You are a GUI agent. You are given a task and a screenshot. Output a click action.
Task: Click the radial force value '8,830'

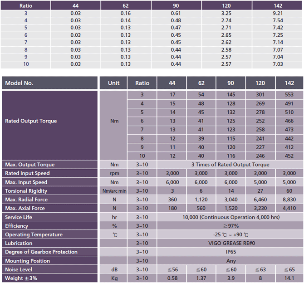coord(289,200)
